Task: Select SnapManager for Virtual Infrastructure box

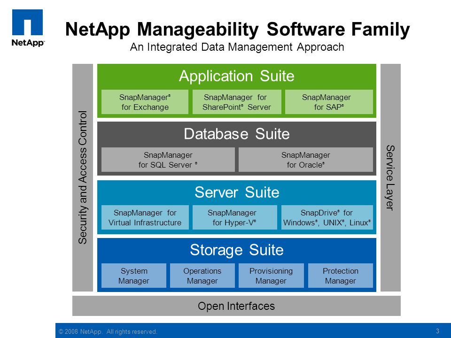Action: 145,217
